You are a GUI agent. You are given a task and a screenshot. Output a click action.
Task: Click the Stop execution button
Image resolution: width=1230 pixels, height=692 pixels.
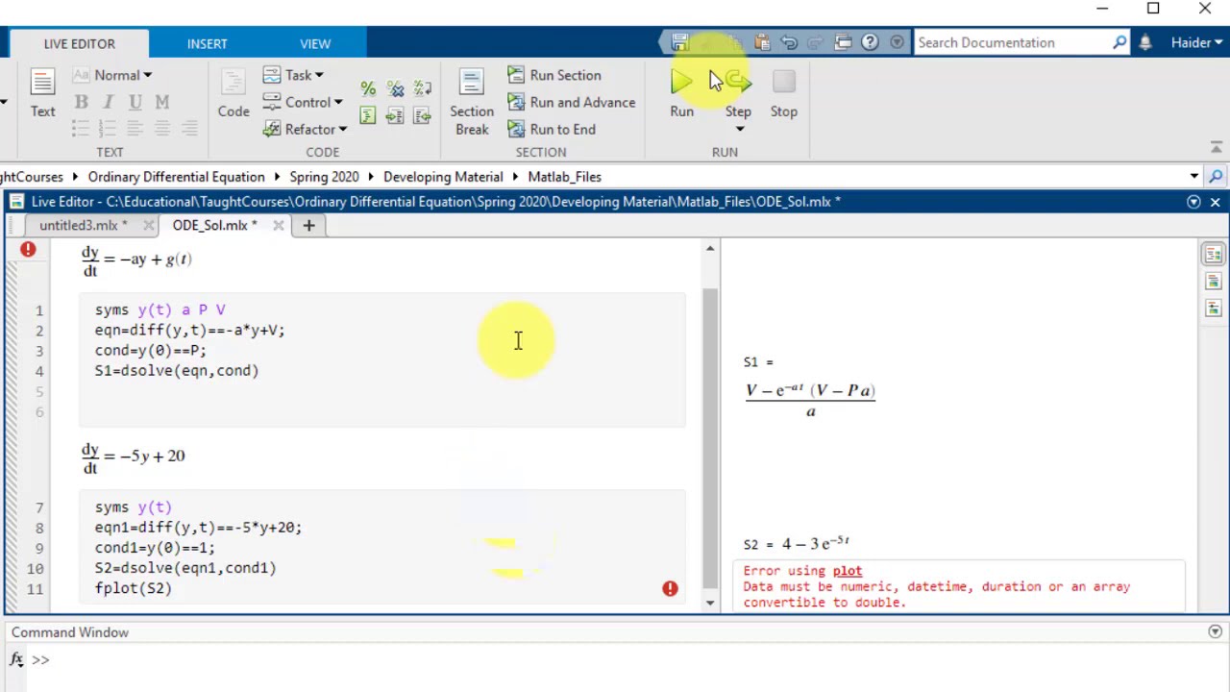point(783,83)
